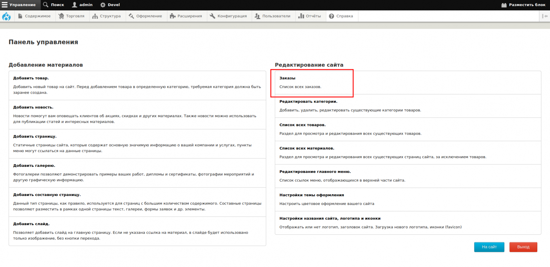
Task: Click the Добавить товар link
Action: click(31, 78)
